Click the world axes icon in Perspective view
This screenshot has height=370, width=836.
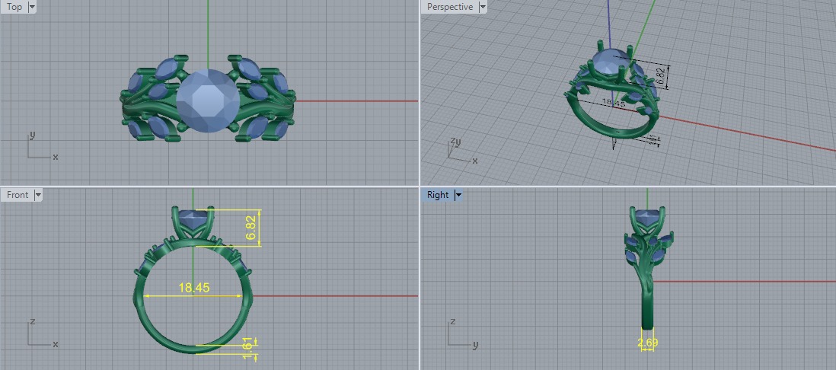coord(461,151)
